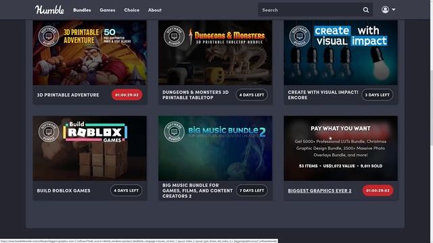
Task: Open the Games menu
Action: click(x=108, y=10)
